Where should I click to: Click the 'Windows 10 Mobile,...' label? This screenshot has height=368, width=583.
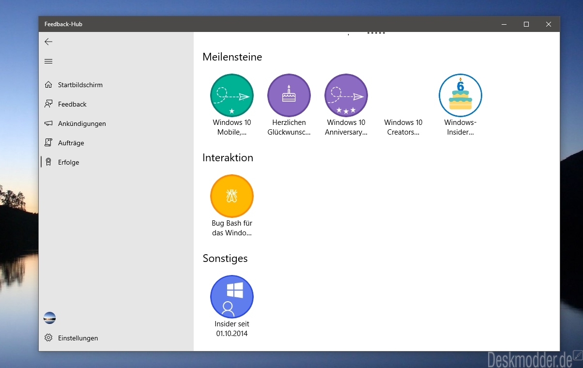coord(232,127)
